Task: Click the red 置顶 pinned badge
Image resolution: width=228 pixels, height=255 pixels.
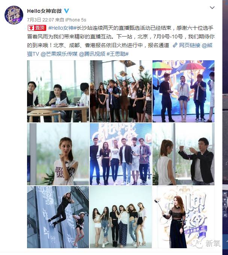Action: 37,28
